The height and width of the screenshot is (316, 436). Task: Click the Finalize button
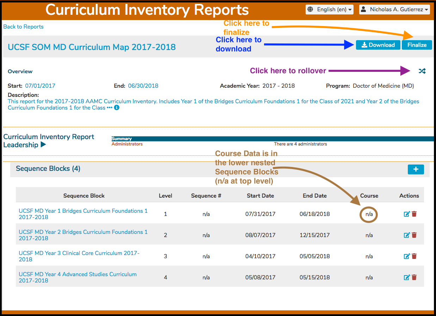pos(417,45)
